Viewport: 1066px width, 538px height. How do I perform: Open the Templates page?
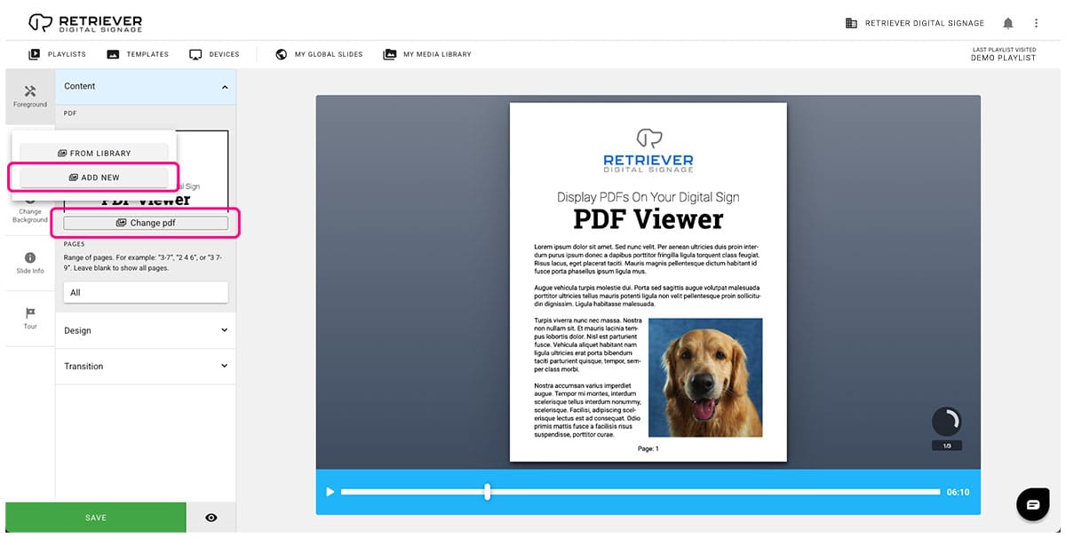click(138, 54)
